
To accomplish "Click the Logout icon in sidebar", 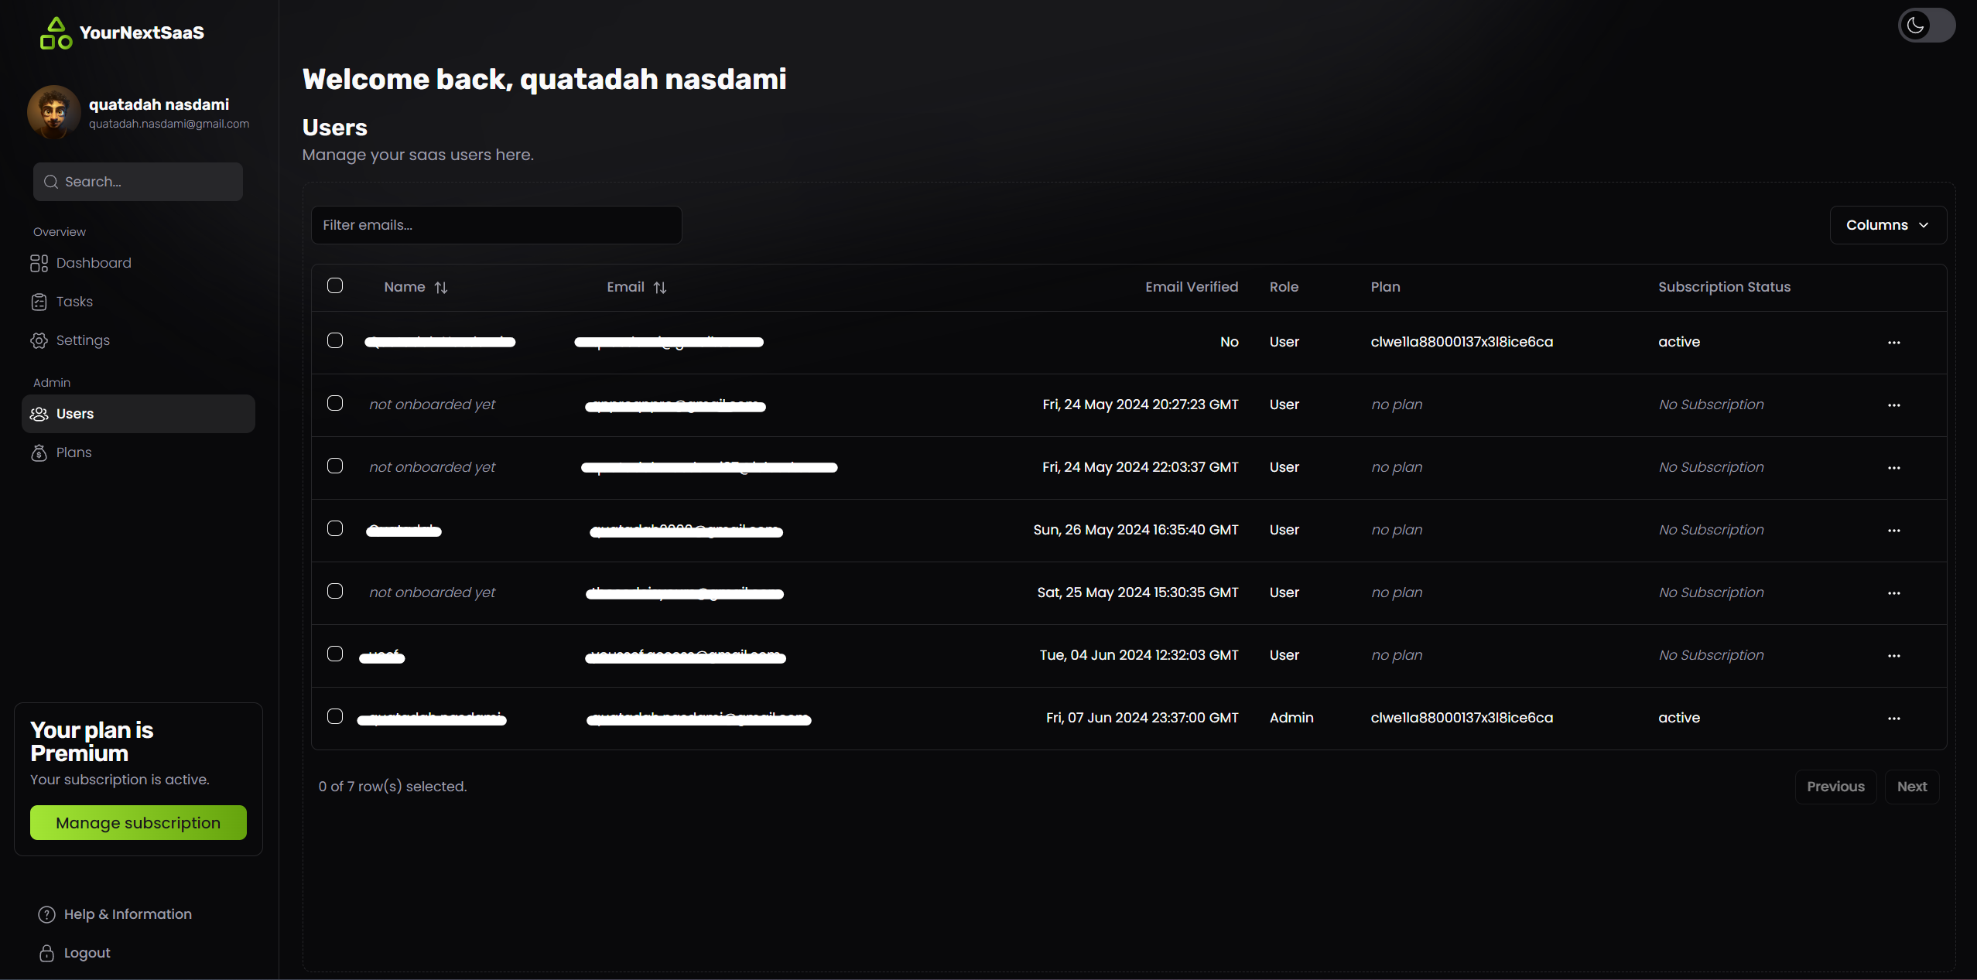I will [x=46, y=952].
